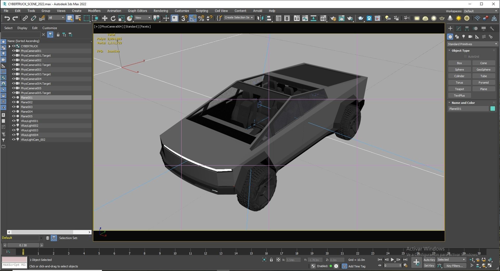500x271 pixels.
Task: Choose the Select and Scale tool
Action: (x=121, y=18)
